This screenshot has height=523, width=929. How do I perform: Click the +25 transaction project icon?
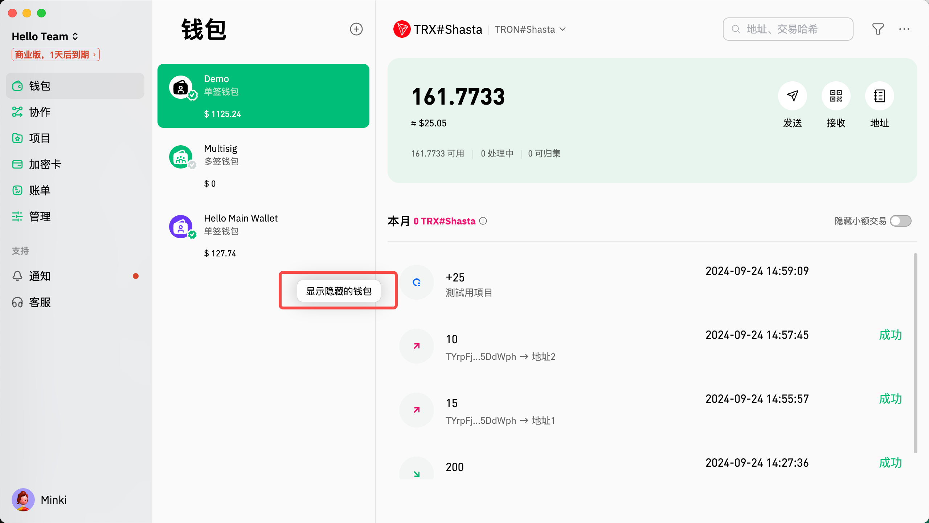[x=417, y=282]
